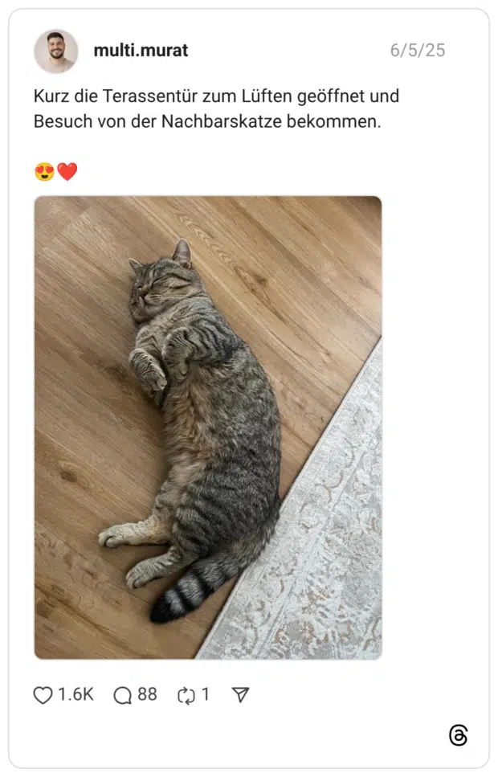The image size is (498, 777).
Task: Repost using the circular arrows icon
Action: tap(186, 695)
